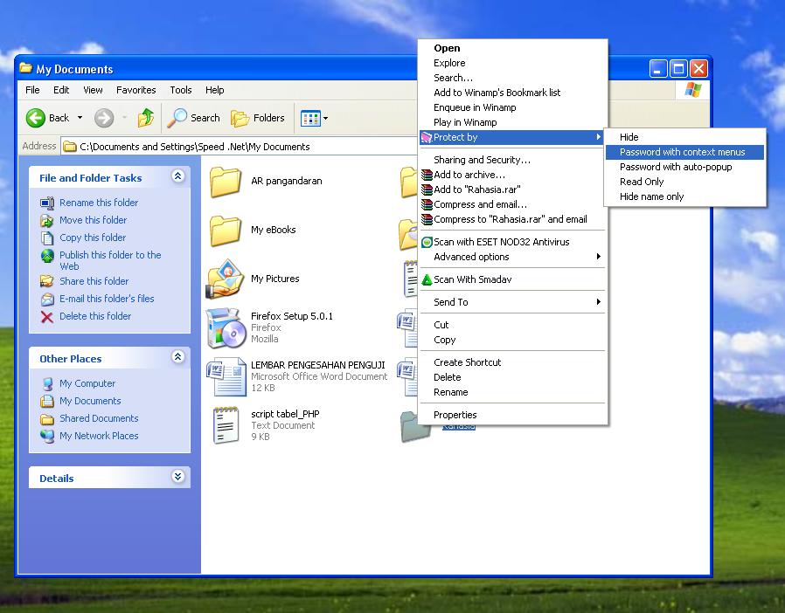The image size is (785, 613).
Task: Collapse the File and Folder Tasks panel
Action: 177,176
